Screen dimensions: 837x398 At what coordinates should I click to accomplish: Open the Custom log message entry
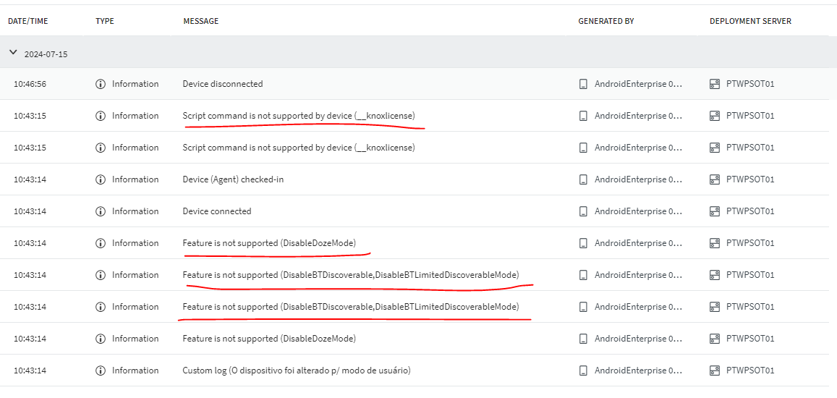[x=297, y=371]
